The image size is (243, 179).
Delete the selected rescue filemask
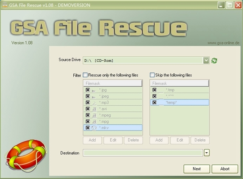pyautogui.click(x=133, y=140)
